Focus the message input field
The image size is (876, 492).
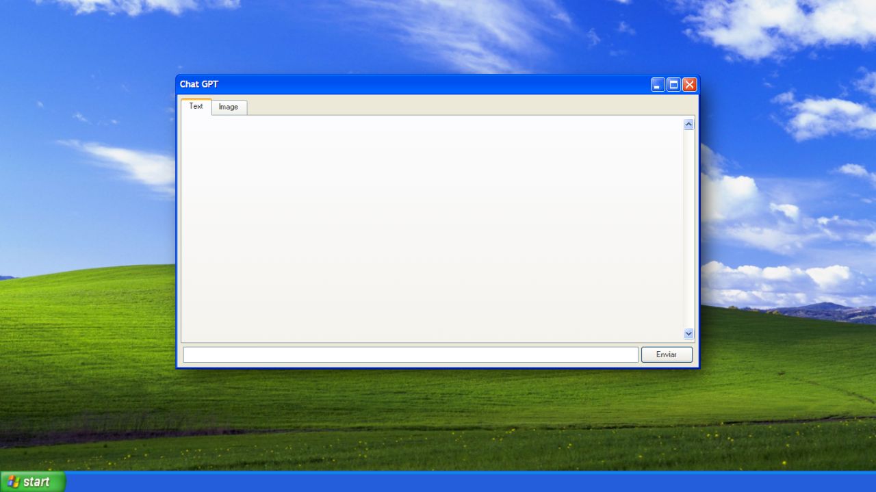[411, 354]
